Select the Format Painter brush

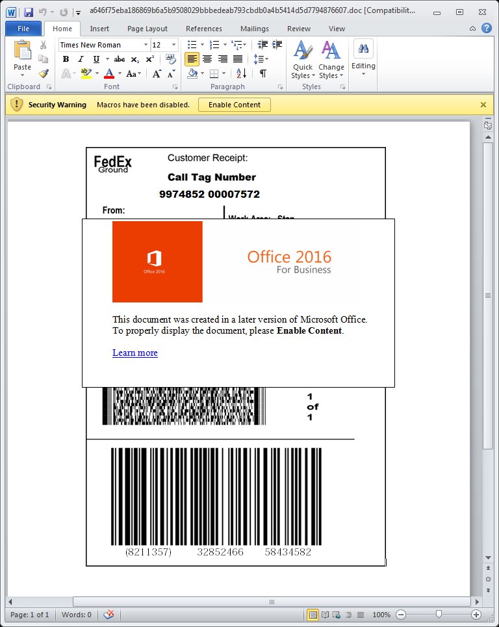point(43,73)
